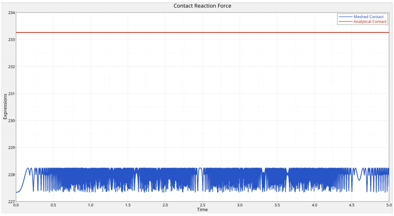Click the 232 tick on vertical axis
This screenshot has width=394, height=216.
11,66
